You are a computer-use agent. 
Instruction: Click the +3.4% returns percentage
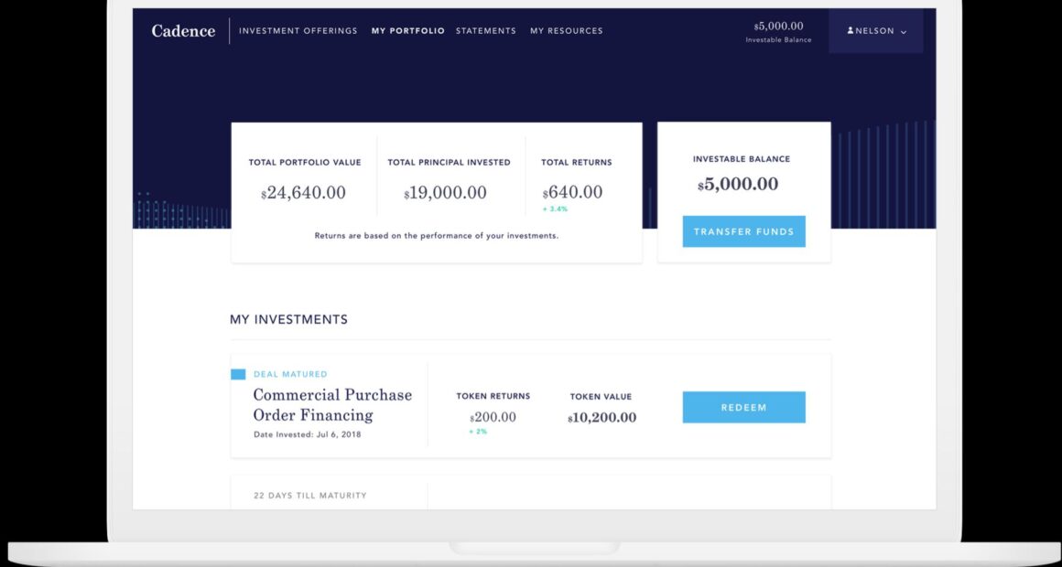pos(556,209)
